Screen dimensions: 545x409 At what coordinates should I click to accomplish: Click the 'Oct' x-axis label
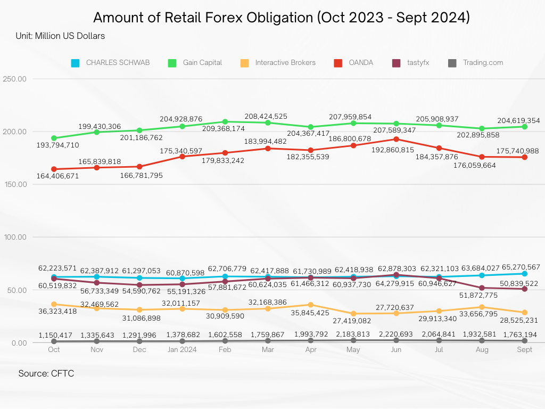pos(54,349)
